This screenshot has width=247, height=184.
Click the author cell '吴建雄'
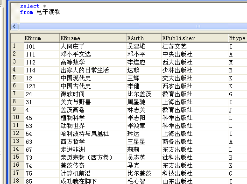pos(144,47)
